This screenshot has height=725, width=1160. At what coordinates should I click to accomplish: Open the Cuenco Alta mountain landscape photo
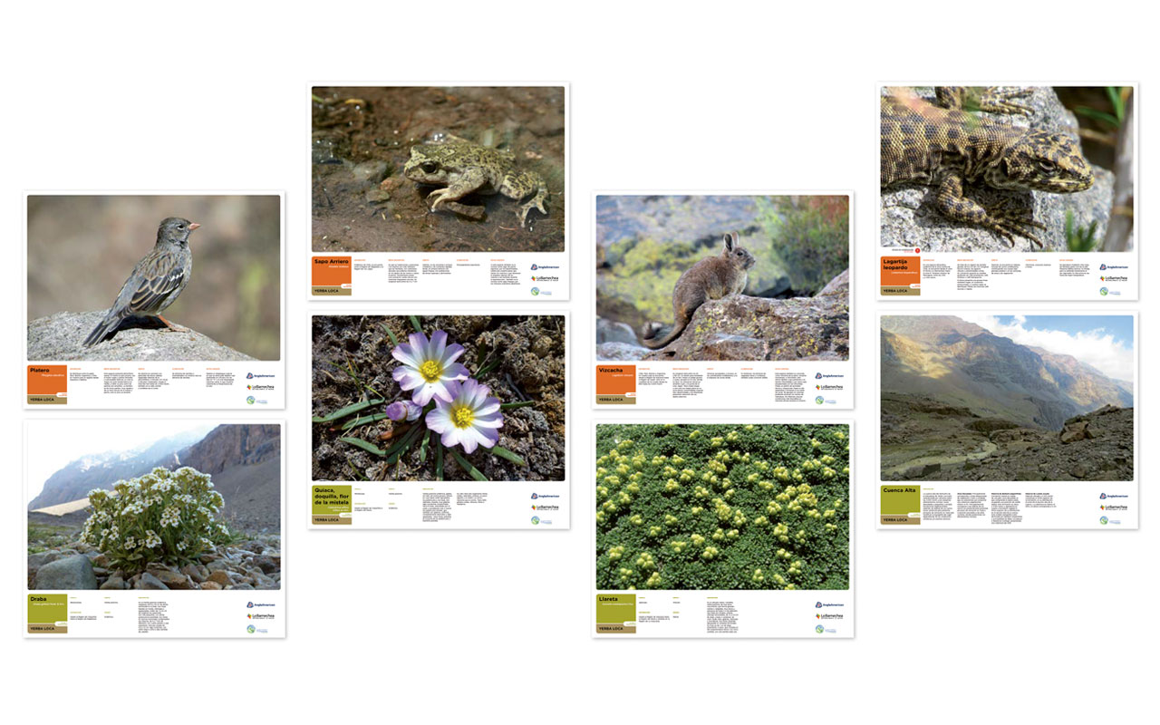coord(1007,398)
